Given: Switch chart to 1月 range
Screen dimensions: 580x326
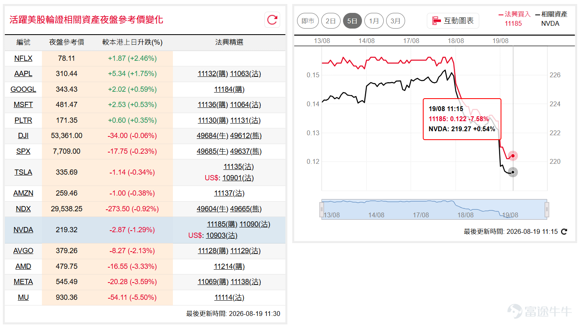Looking at the screenshot, I should [374, 21].
